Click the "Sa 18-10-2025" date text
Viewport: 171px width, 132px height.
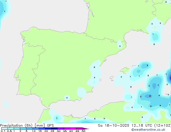tap(114, 126)
